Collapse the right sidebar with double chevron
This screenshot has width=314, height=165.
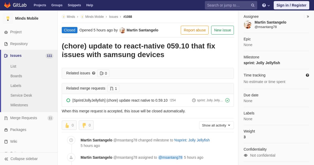[x=308, y=16]
